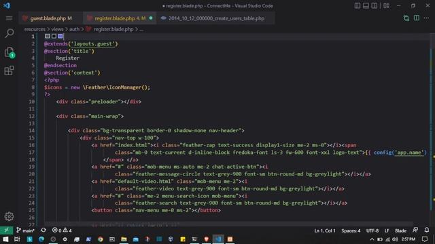The height and width of the screenshot is (244, 435).
Task: Click href "default-video.html" on line 21
Action: 144,182
